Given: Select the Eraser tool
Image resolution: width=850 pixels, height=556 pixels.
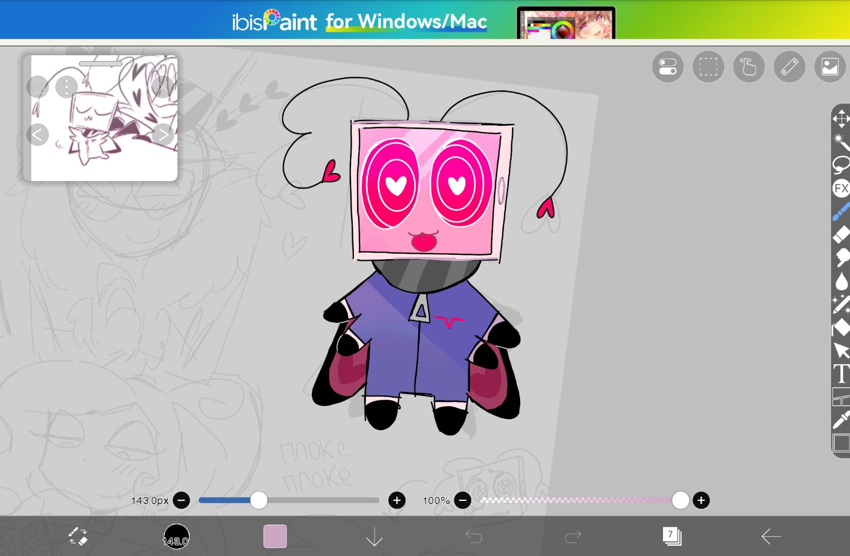Looking at the screenshot, I should [x=841, y=235].
